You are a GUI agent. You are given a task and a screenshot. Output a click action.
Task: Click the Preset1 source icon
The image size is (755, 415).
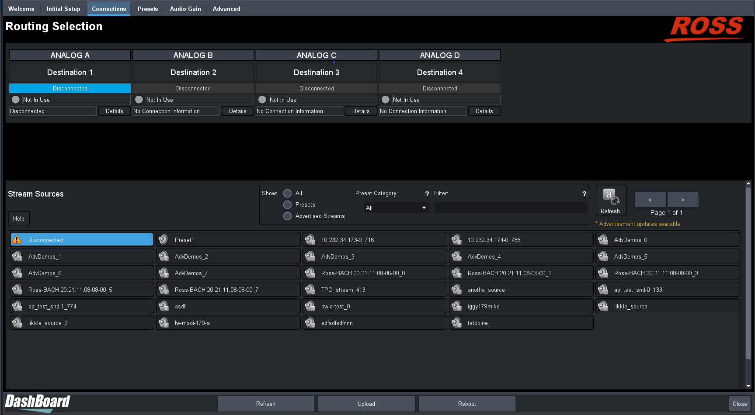[164, 239]
